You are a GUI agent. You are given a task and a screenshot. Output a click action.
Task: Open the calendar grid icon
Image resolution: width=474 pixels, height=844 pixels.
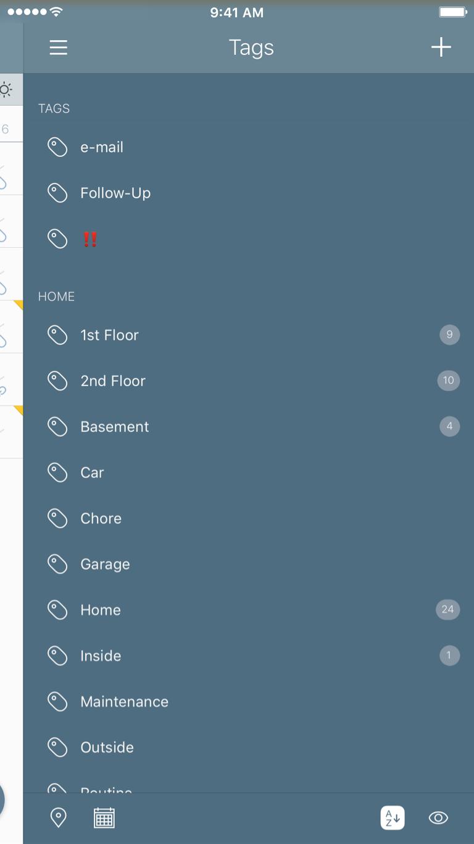pos(104,817)
